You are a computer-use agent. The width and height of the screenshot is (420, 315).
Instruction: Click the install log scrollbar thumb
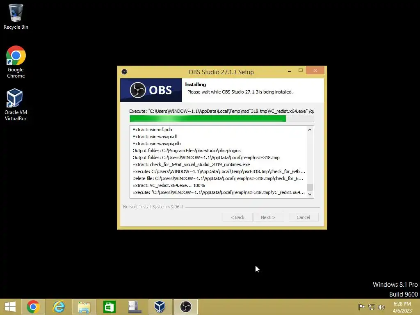(310, 187)
